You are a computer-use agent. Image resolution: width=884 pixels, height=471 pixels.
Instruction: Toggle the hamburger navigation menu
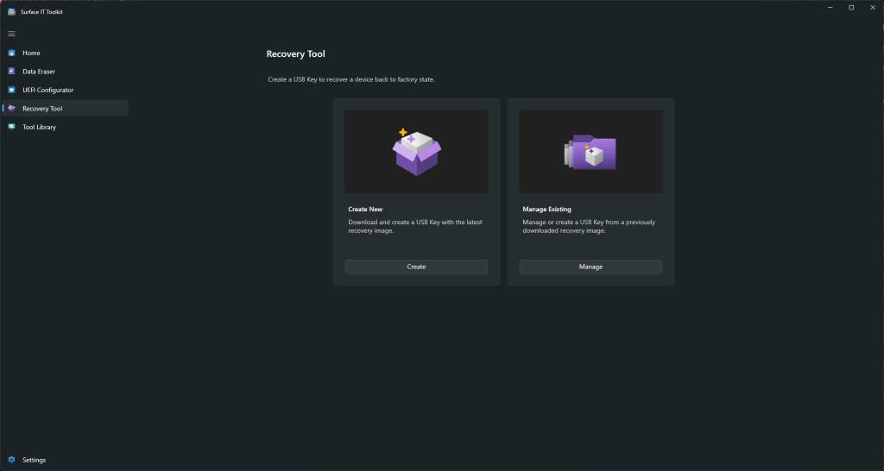pos(11,34)
